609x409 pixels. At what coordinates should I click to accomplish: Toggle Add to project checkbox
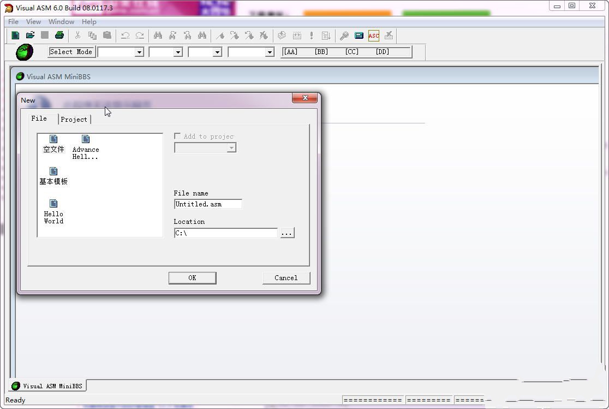point(177,136)
